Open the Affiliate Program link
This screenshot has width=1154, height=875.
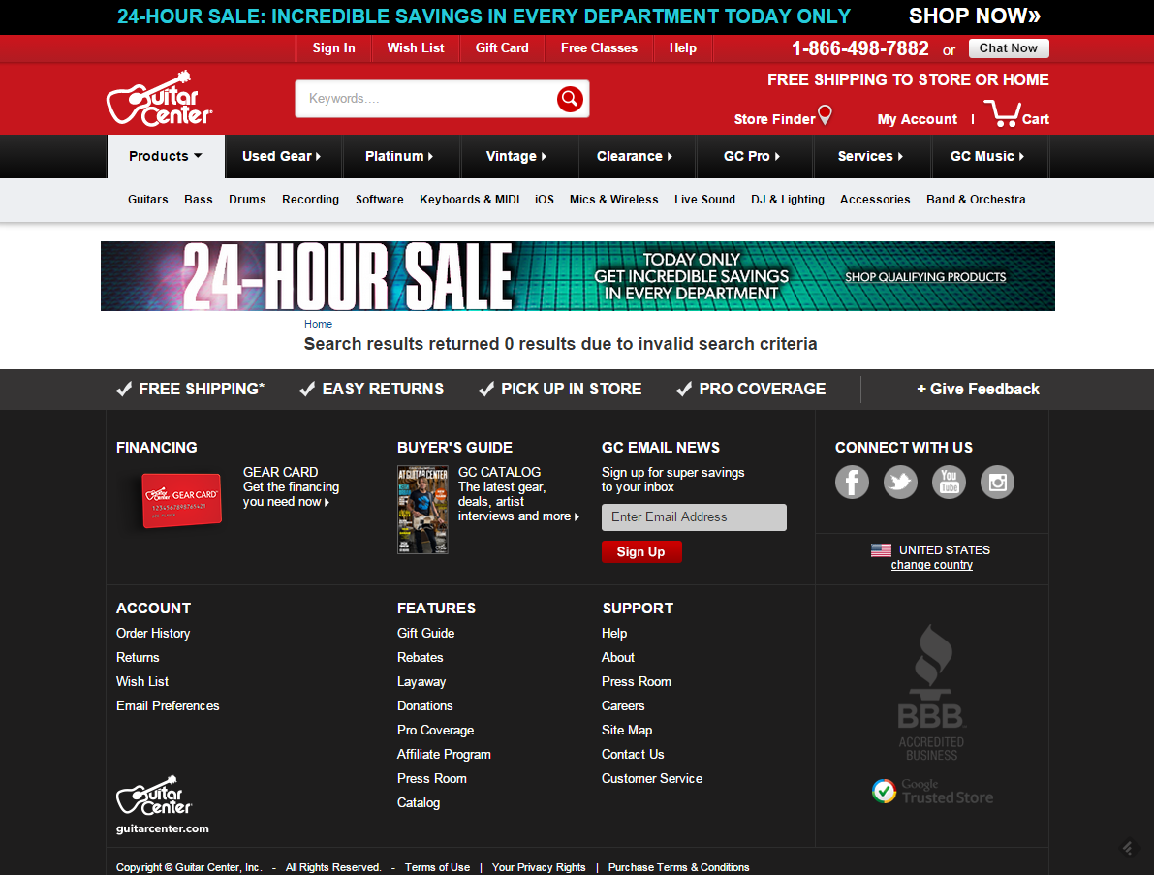(x=444, y=754)
